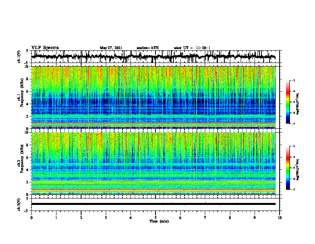Click the date "May 27, 2021"

[111, 48]
